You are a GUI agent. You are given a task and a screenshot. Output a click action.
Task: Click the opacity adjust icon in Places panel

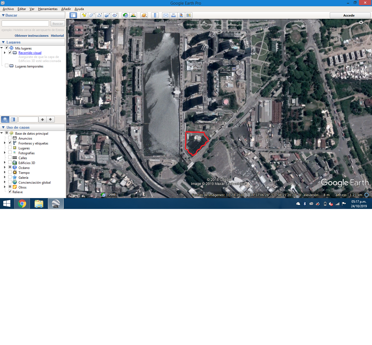click(x=13, y=119)
